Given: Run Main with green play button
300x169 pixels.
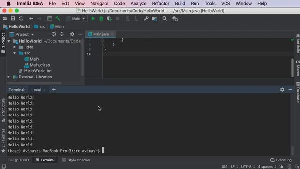Looking at the screenshot, I should tap(93, 19).
